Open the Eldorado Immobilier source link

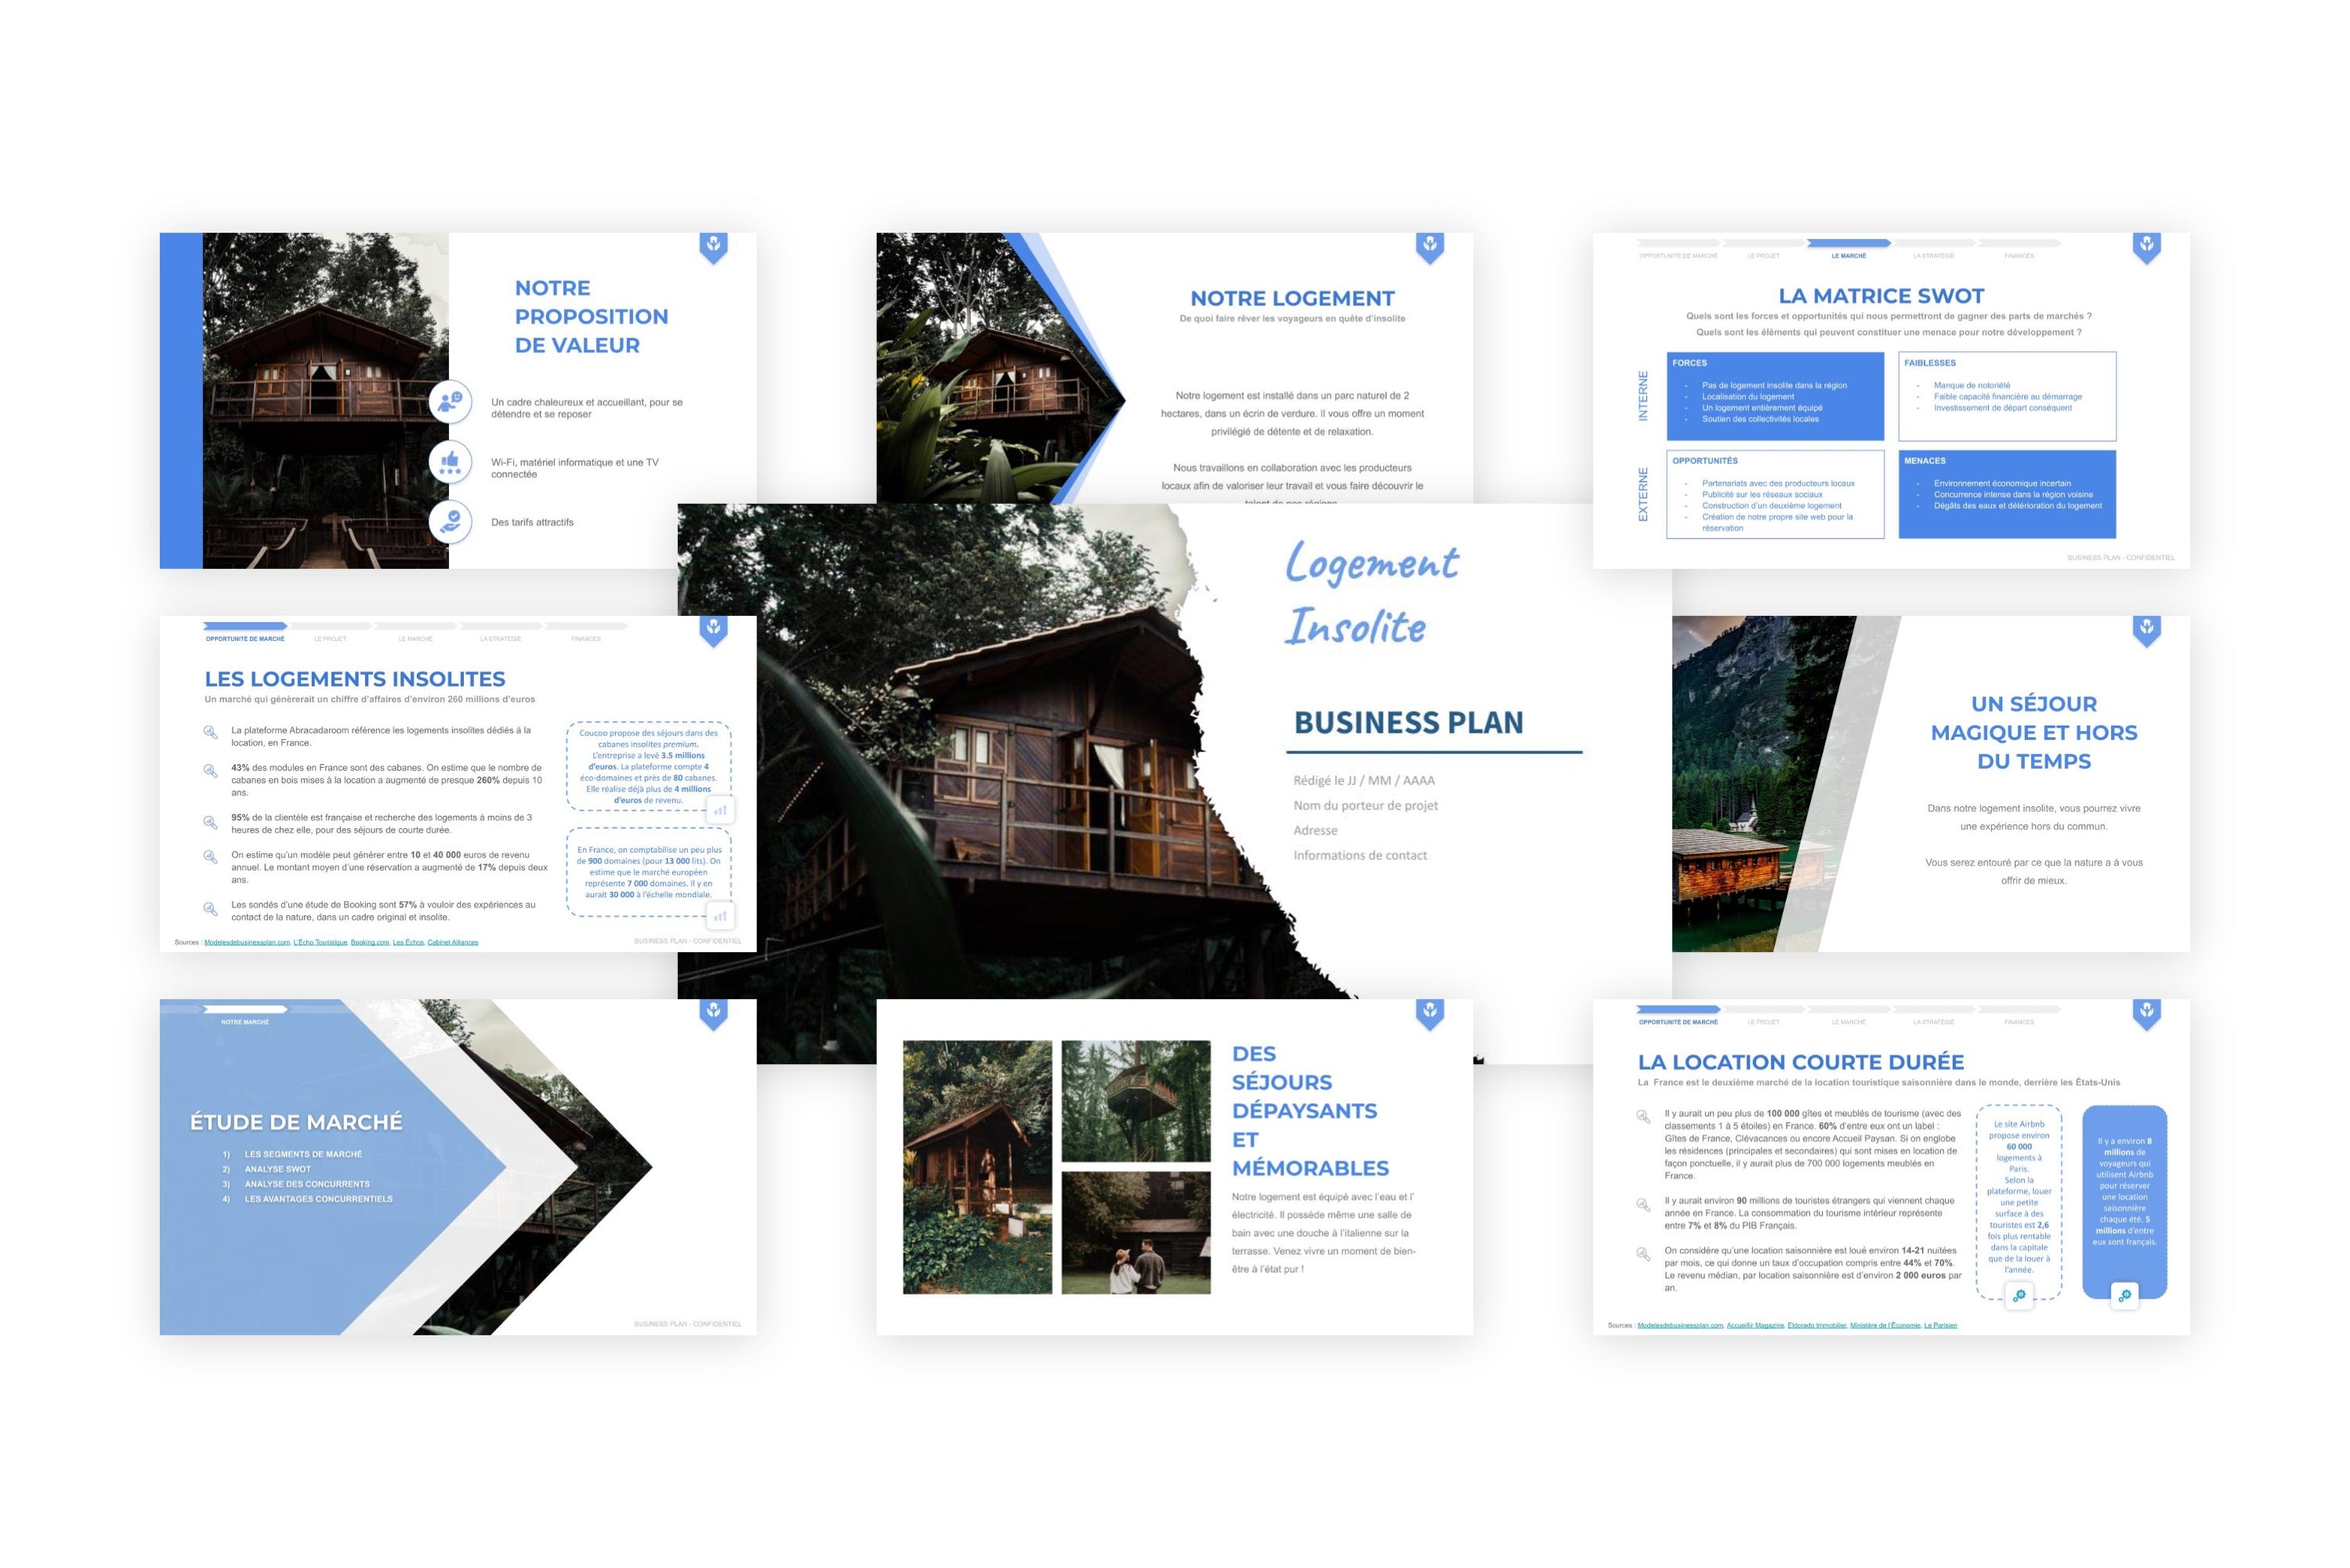(x=1816, y=1325)
